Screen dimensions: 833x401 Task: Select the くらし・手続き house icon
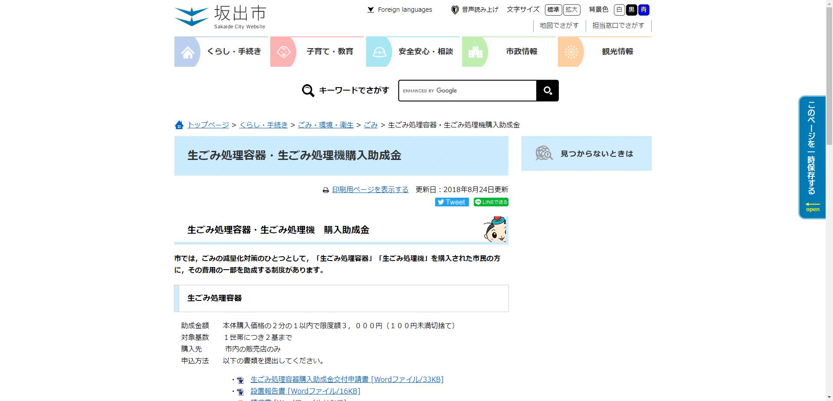coord(187,52)
